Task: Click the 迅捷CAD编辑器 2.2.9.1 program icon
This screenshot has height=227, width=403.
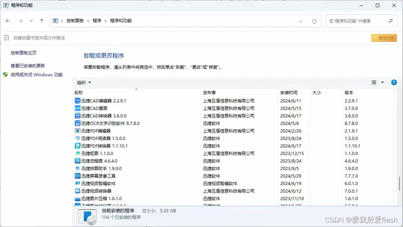Action: tap(77, 101)
